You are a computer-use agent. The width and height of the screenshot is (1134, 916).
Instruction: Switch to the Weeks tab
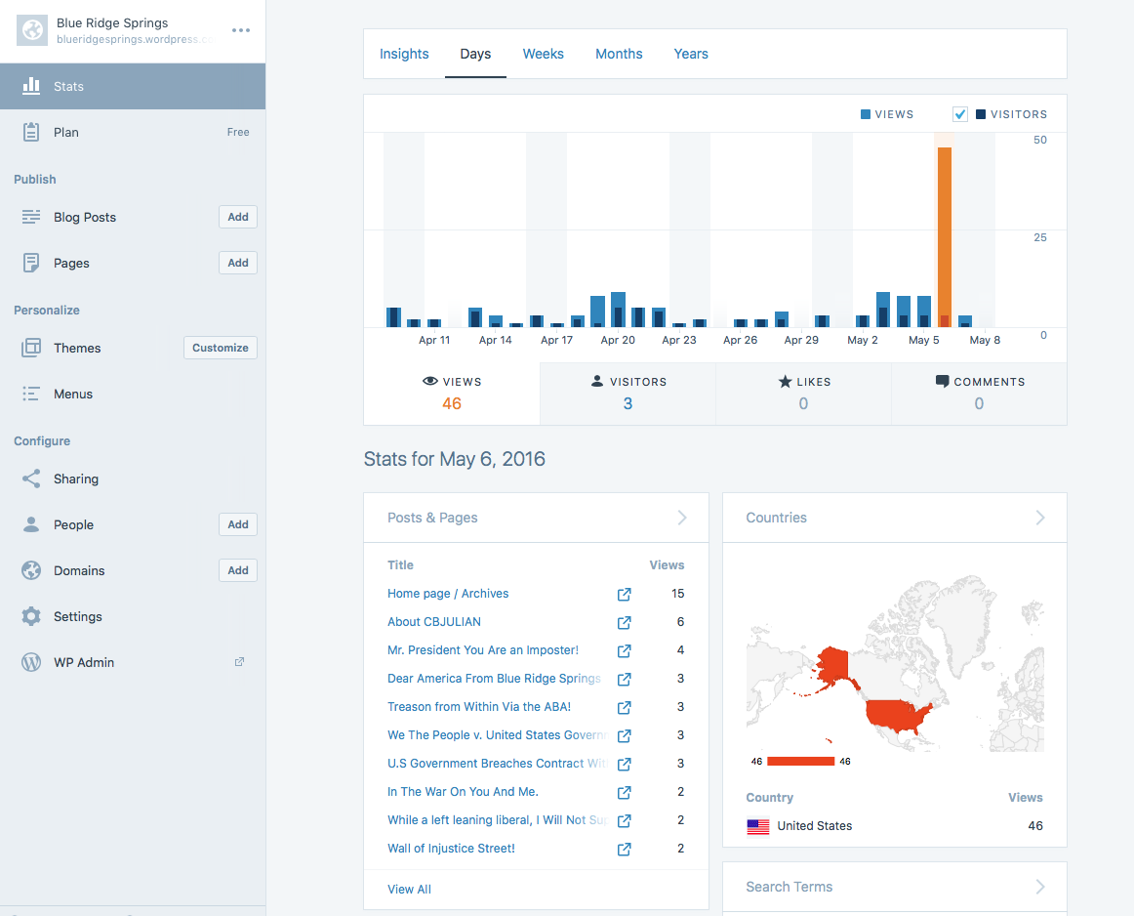543,54
